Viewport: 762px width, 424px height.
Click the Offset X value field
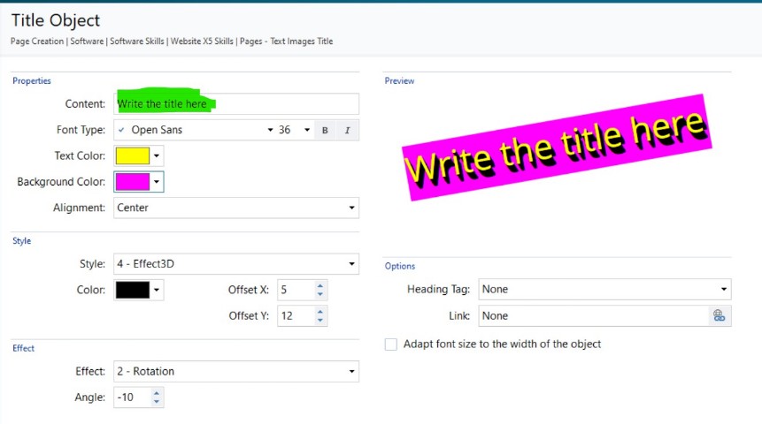pyautogui.click(x=296, y=290)
